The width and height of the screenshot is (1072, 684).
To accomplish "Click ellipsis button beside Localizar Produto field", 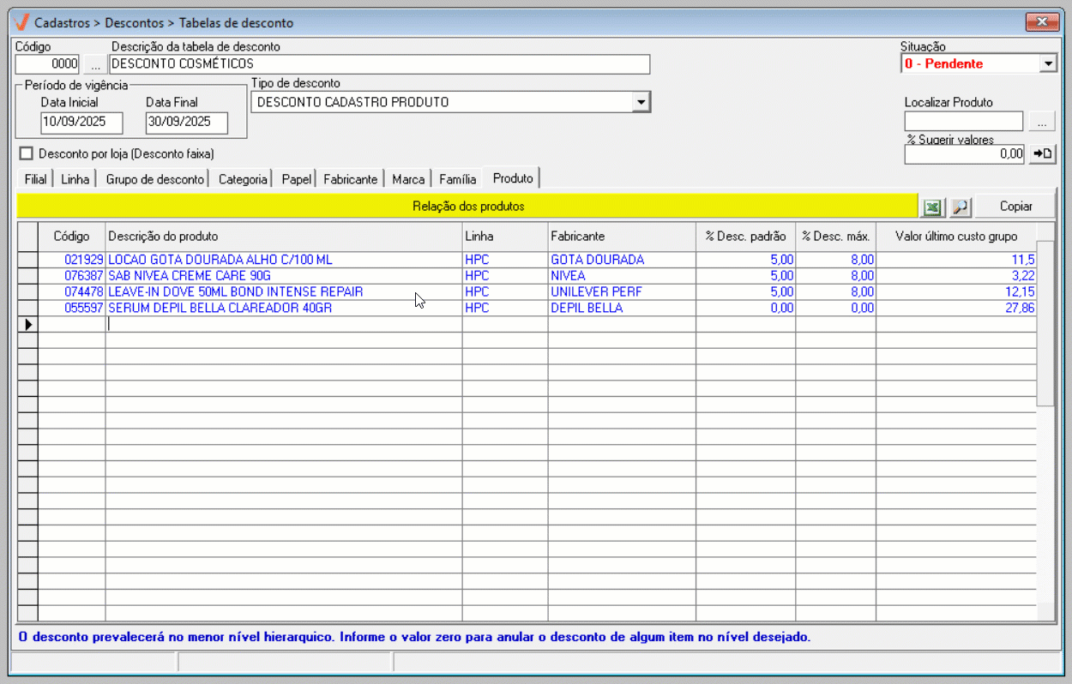I will (1042, 122).
